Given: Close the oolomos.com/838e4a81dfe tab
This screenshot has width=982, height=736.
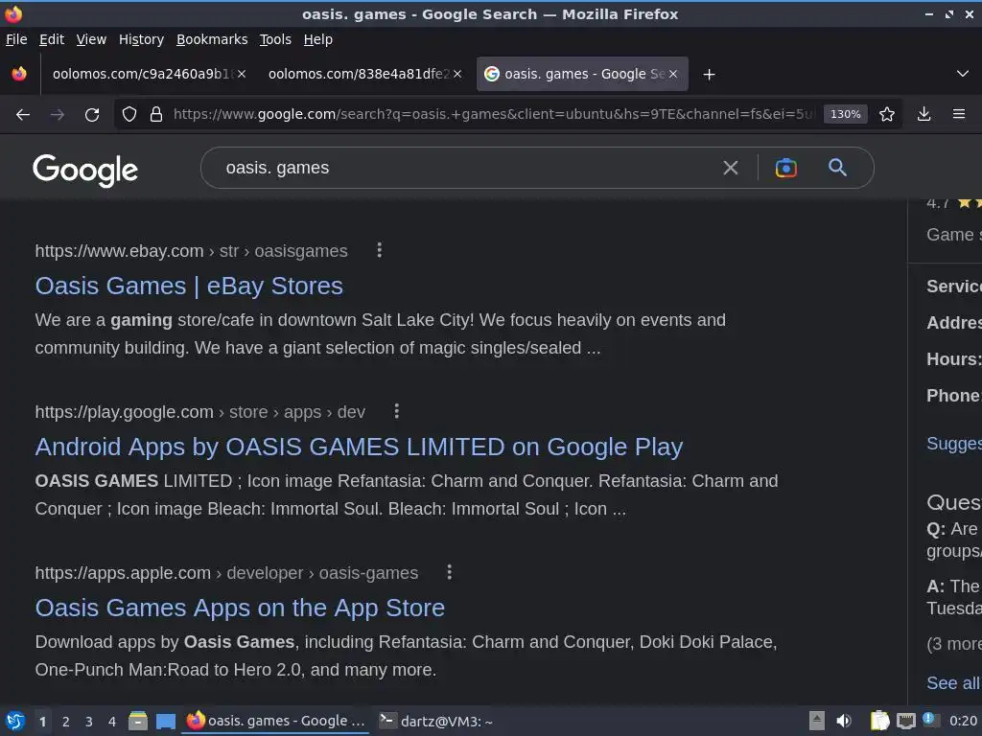Looking at the screenshot, I should click(x=457, y=74).
